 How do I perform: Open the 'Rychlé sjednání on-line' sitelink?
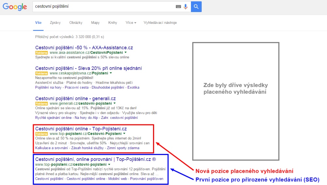point(53,118)
